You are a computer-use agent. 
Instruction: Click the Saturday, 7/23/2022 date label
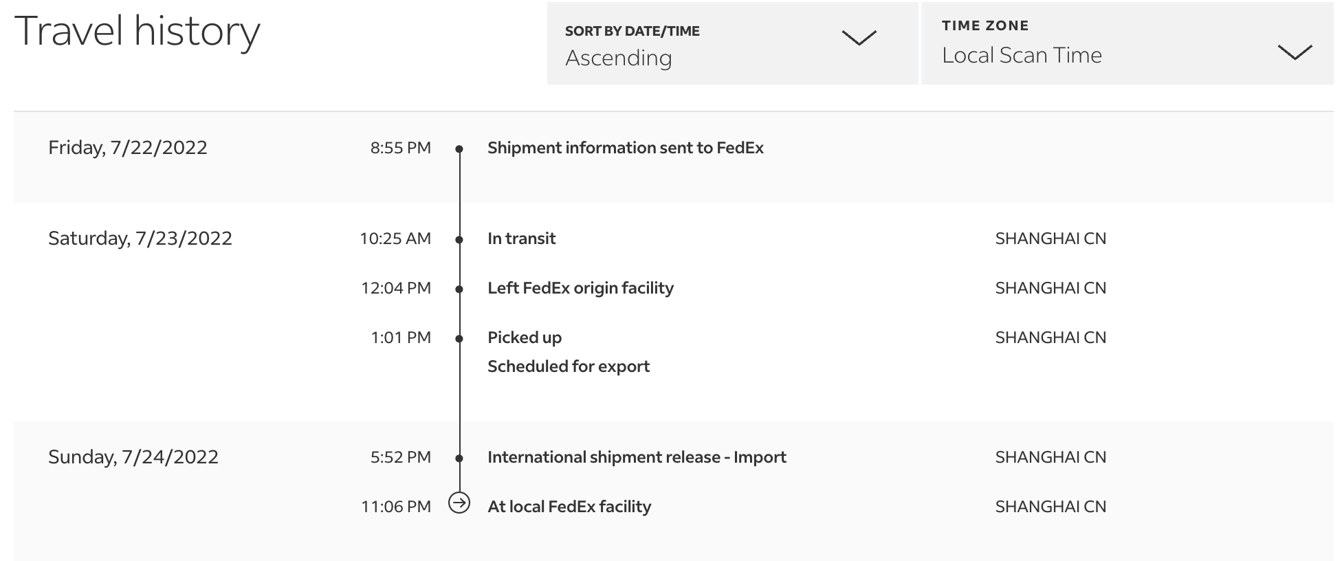[x=140, y=239]
